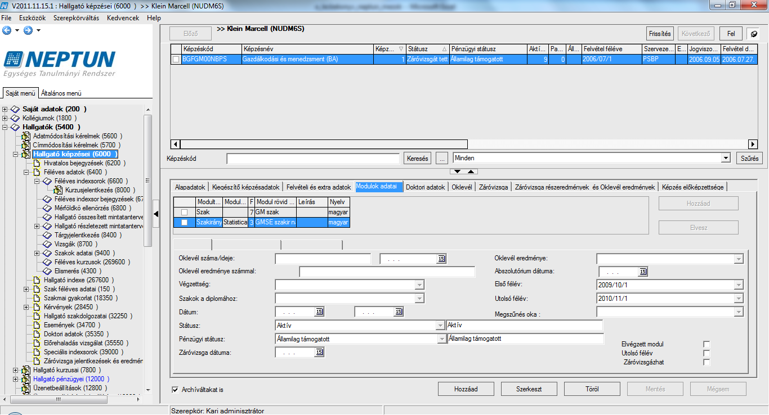Click the Keresés button
The height and width of the screenshot is (415, 769).
click(x=417, y=159)
